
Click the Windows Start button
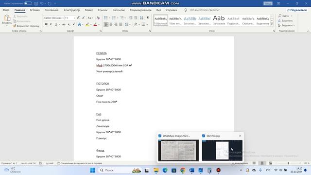tap(92, 170)
